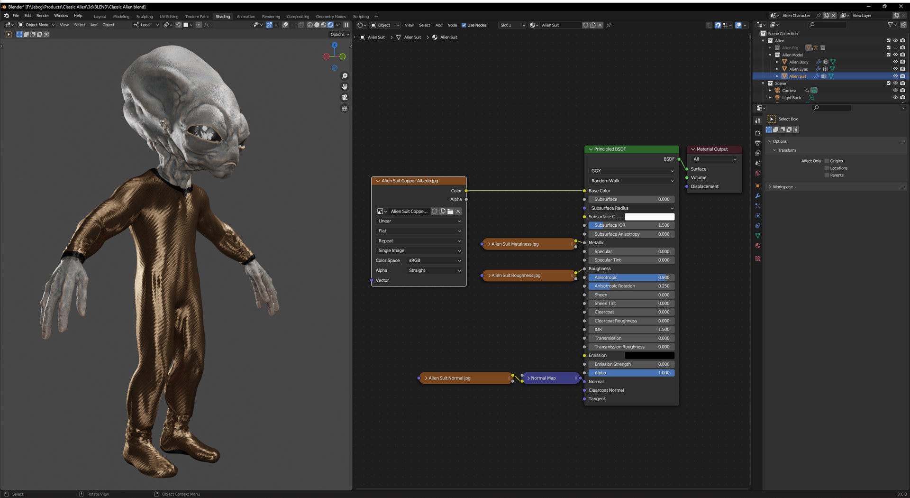The image size is (910, 498).
Task: Toggle the eye icon for Alien Suit
Action: (895, 76)
